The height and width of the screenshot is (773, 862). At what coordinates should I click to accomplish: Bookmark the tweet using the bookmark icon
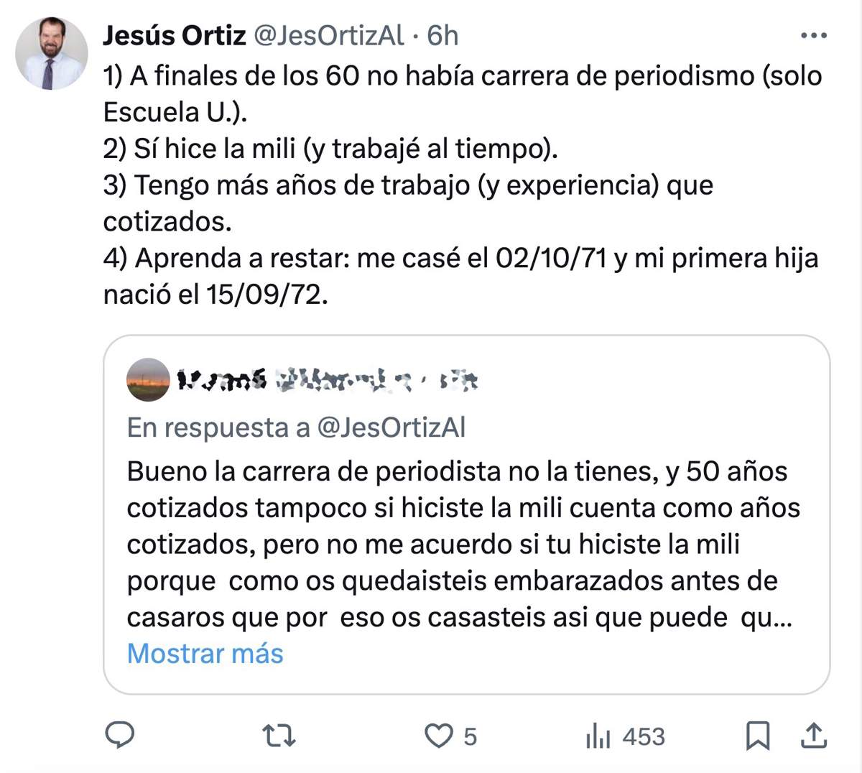tap(759, 736)
